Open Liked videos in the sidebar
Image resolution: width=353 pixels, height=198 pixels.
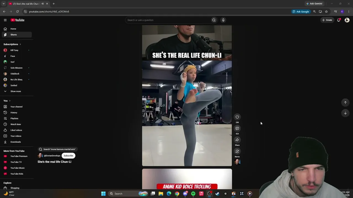point(17,130)
